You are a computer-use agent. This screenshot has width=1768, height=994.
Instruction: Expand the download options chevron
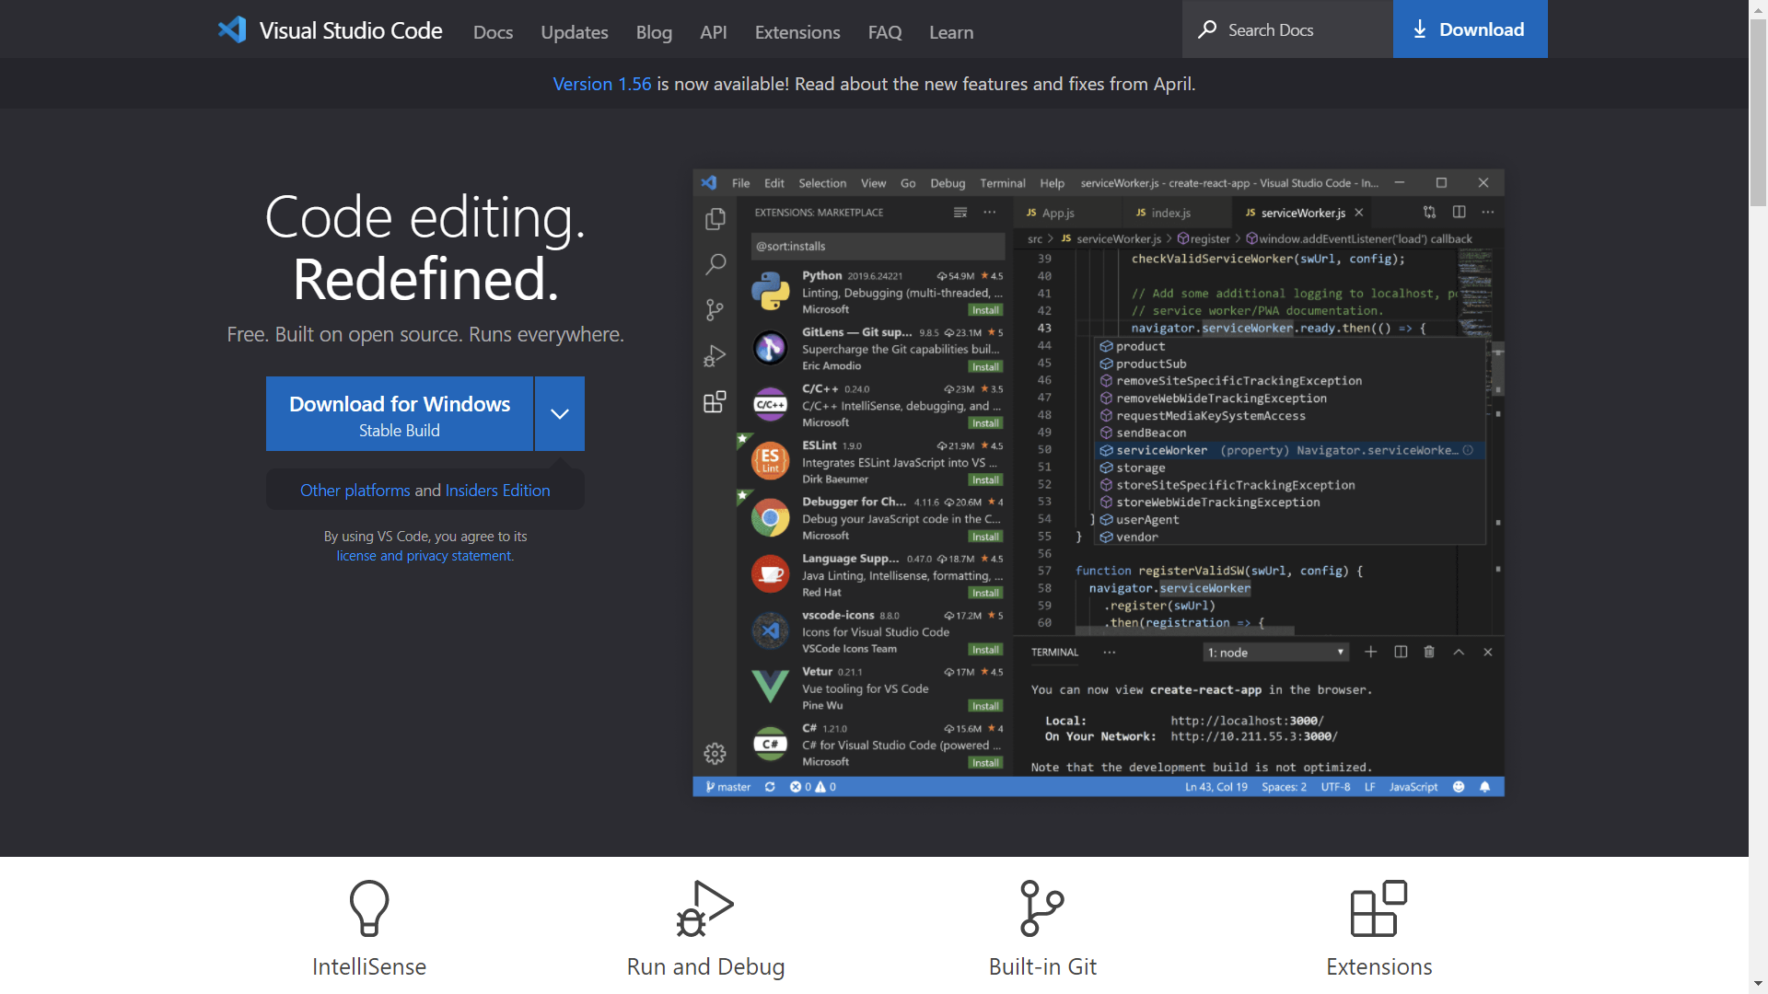click(560, 414)
